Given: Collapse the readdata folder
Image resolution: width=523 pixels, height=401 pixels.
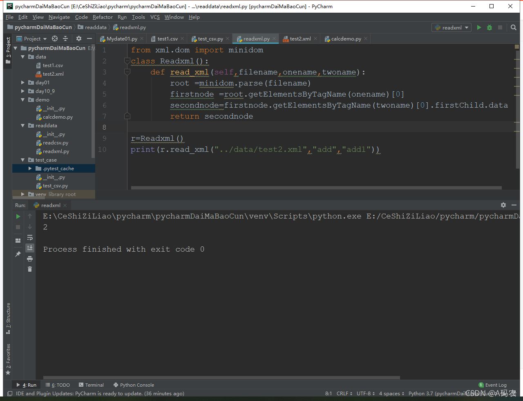Looking at the screenshot, I should point(23,126).
